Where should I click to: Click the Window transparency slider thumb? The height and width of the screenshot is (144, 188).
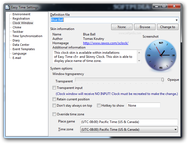pos(163,80)
